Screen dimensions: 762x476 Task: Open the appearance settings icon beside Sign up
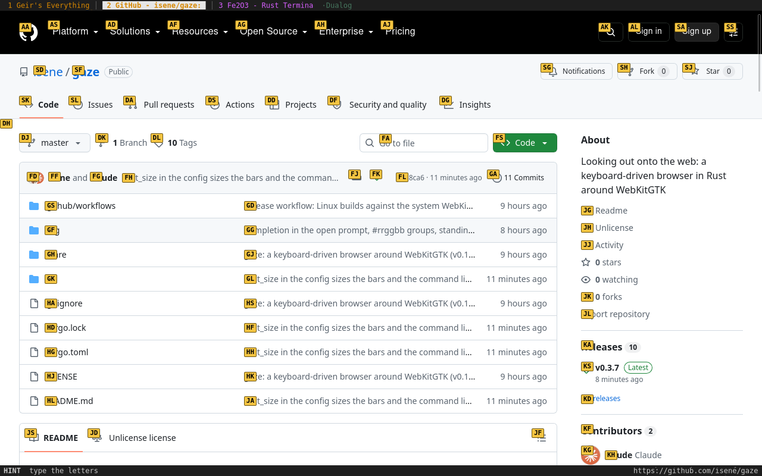point(733,32)
